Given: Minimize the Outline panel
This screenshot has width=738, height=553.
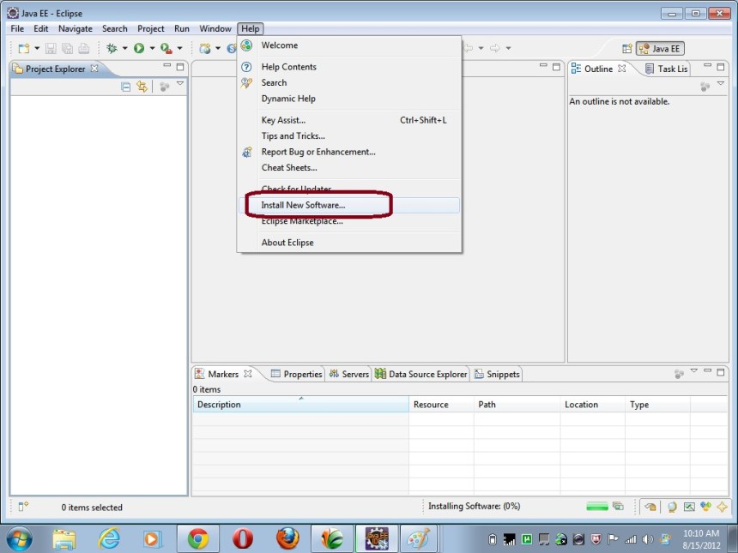Looking at the screenshot, I should 705,64.
